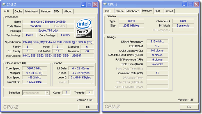The width and height of the screenshot is (202, 114).
Task: Click the Yorkfield code name field
Action: click(x=36, y=26)
